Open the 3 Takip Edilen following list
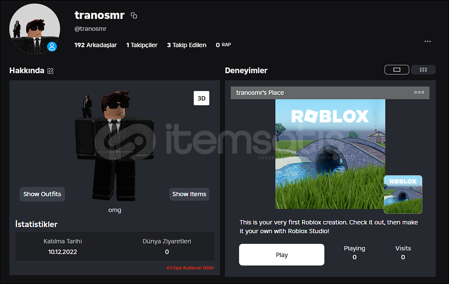The width and height of the screenshot is (449, 284). 186,45
